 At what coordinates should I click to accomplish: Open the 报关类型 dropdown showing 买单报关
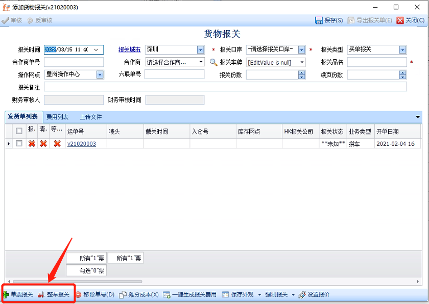click(x=402, y=49)
